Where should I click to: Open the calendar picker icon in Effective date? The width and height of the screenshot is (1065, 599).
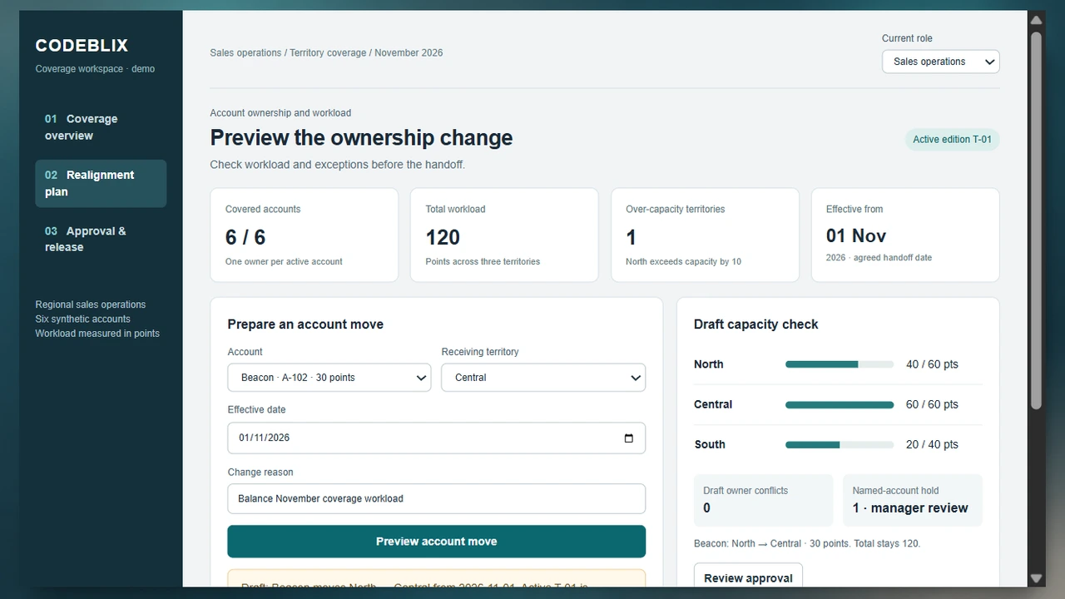[x=628, y=438]
